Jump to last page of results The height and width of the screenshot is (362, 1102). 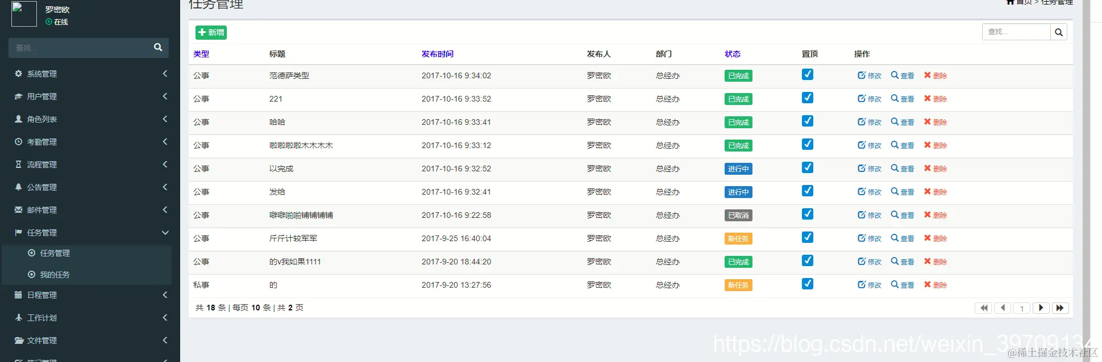click(x=1060, y=308)
